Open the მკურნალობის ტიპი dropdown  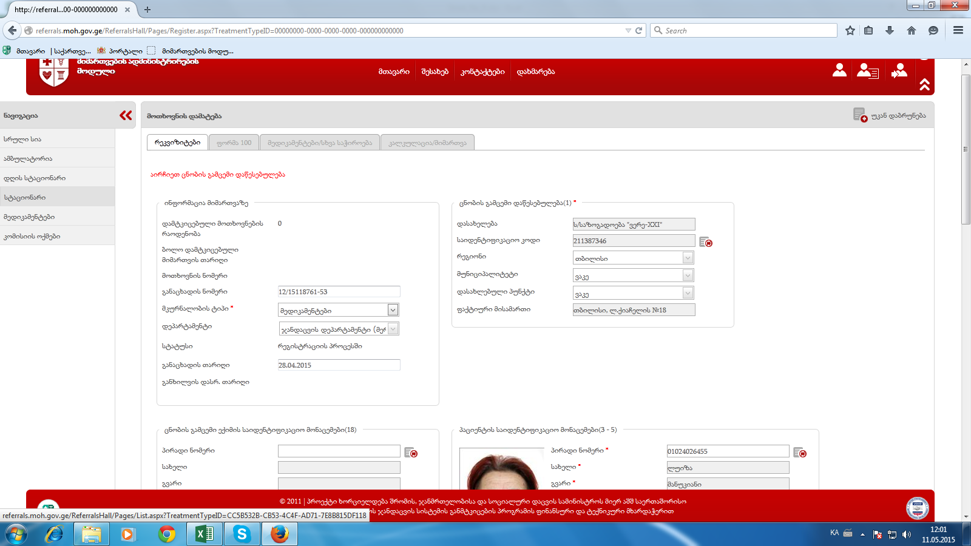tap(393, 310)
